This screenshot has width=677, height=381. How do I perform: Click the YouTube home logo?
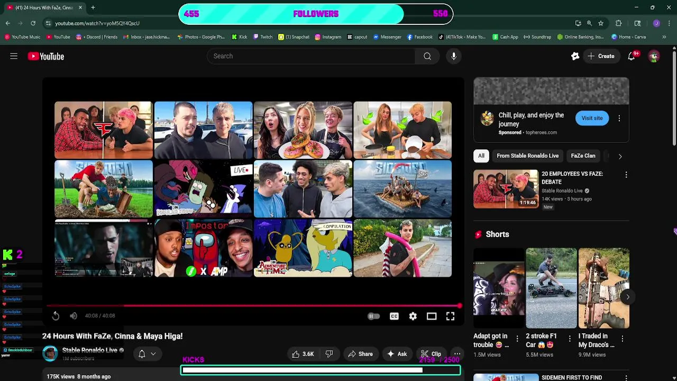pyautogui.click(x=46, y=56)
